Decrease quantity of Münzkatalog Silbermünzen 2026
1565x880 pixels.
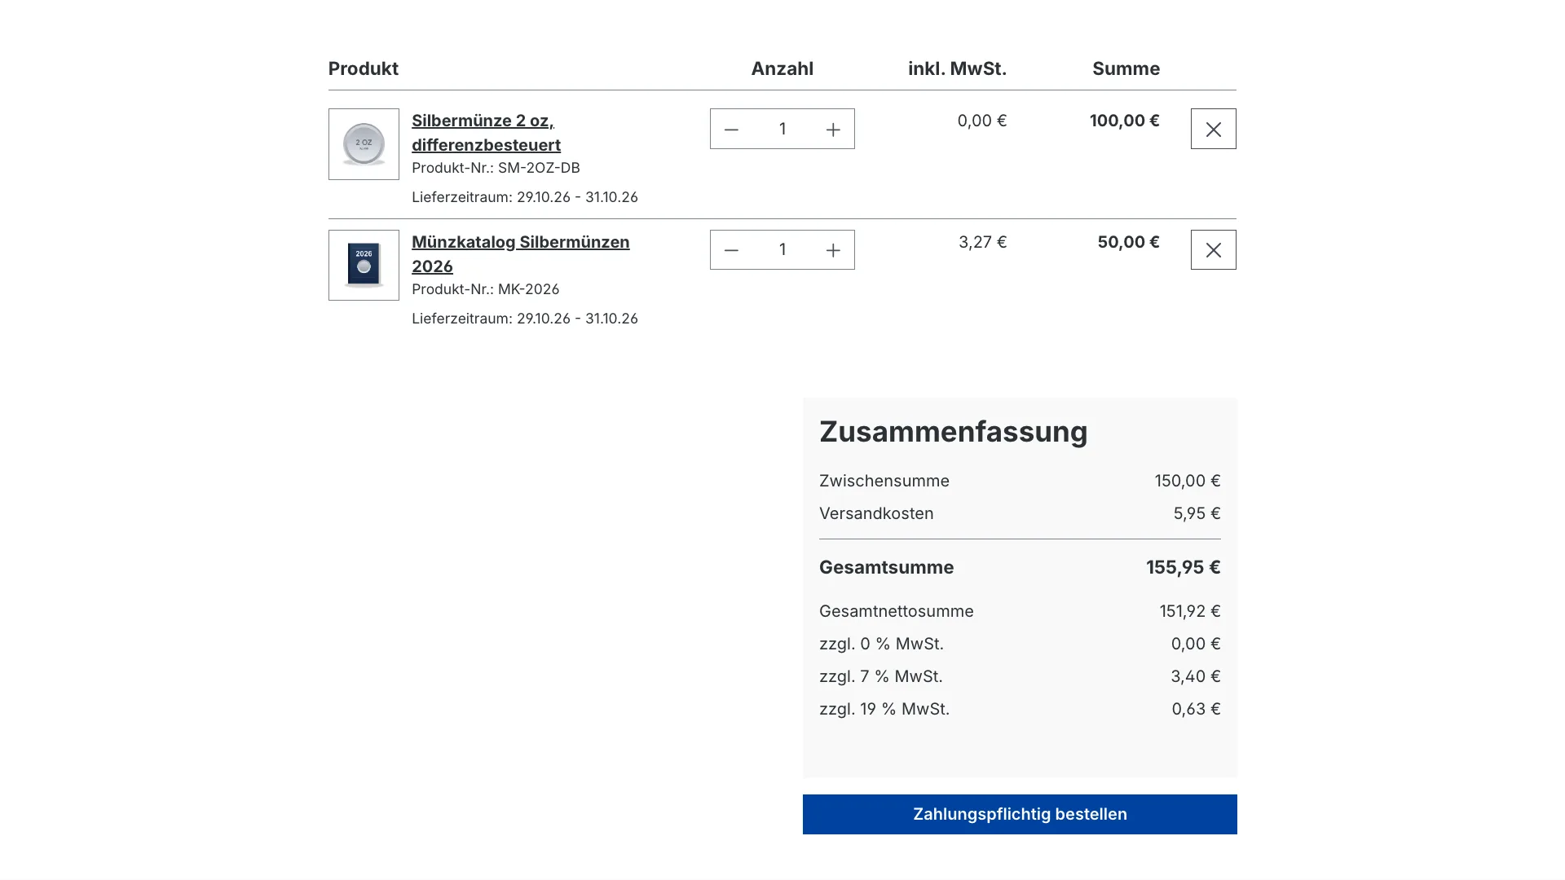click(731, 250)
